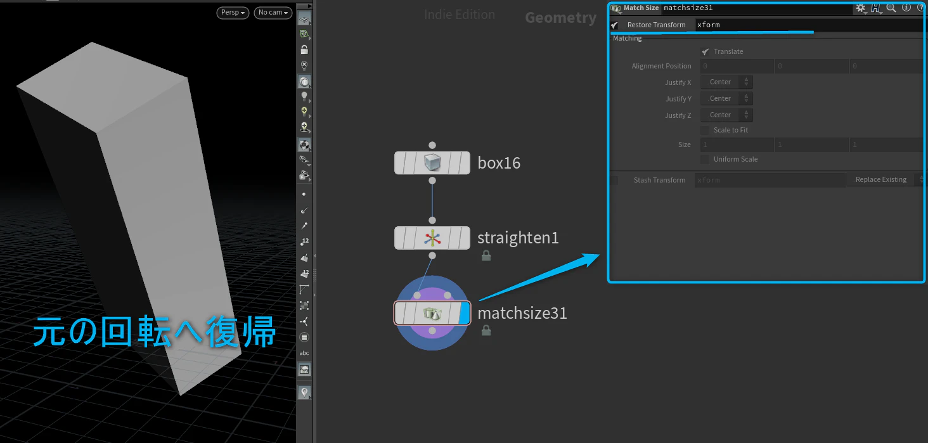Image resolution: width=928 pixels, height=443 pixels.
Task: Enable the Scale to Fit checkbox
Action: (705, 130)
